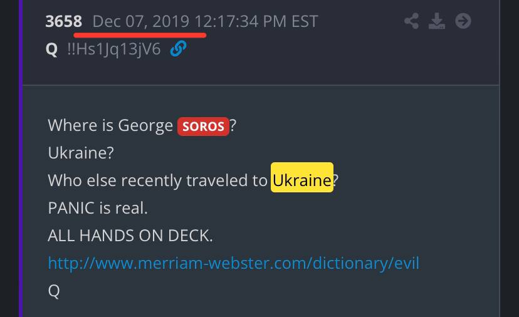Click the bold Q author name
Screen dimensions: 519x317
pyautogui.click(x=51, y=49)
